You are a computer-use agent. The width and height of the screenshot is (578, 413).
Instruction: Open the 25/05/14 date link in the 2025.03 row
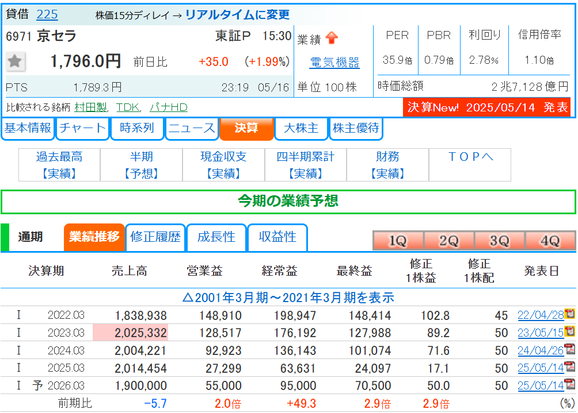point(541,368)
